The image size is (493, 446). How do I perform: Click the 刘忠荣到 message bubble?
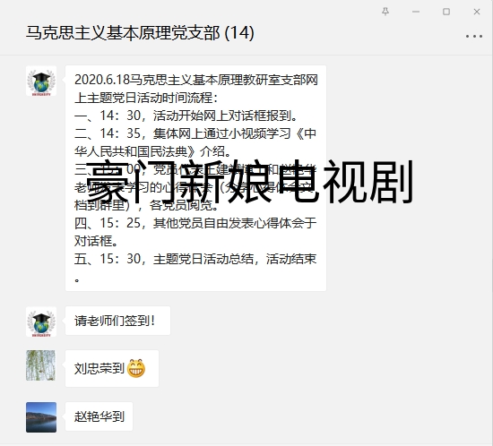click(112, 368)
